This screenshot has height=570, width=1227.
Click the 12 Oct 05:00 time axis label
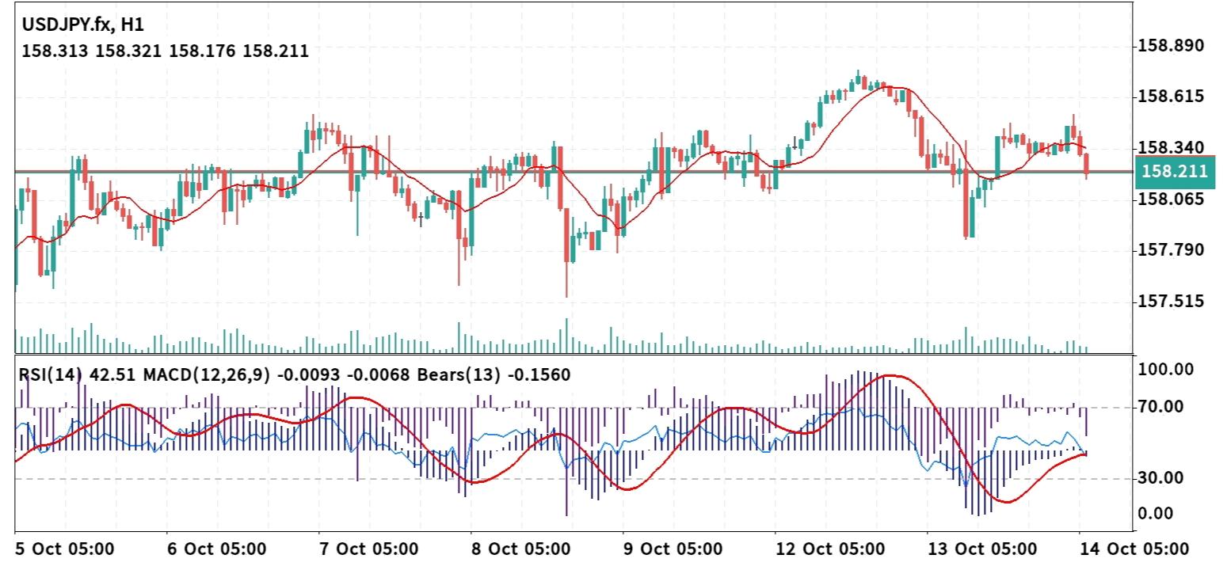(830, 549)
